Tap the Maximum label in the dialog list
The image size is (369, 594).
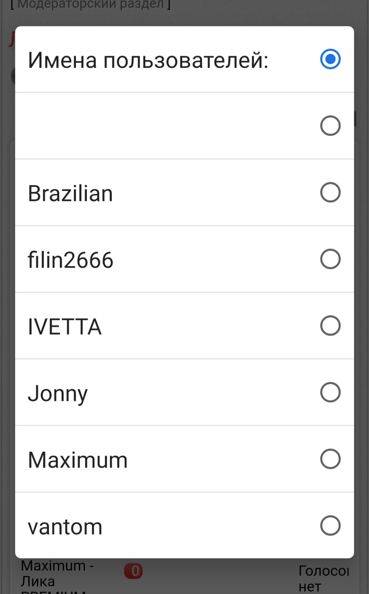[x=78, y=460]
